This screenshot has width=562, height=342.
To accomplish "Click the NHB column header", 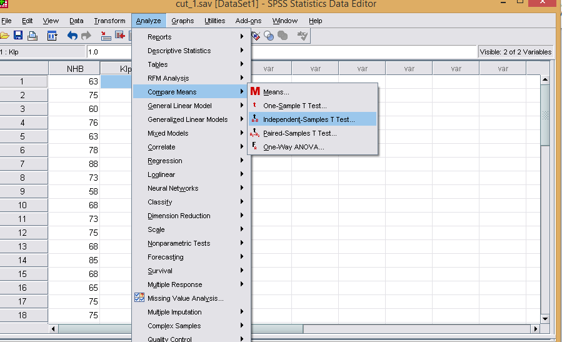I will [x=74, y=69].
